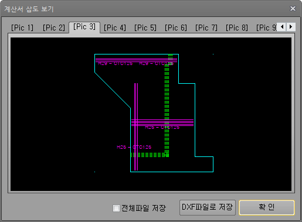Switch to the [Pic 1] tab
302x222 pixels.
point(22,28)
